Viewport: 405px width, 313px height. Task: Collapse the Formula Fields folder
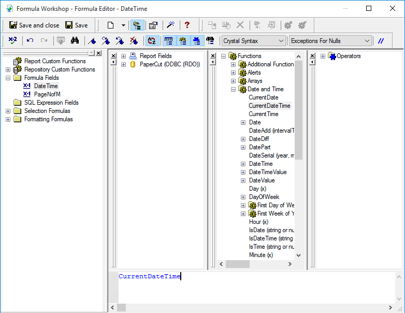coord(8,78)
